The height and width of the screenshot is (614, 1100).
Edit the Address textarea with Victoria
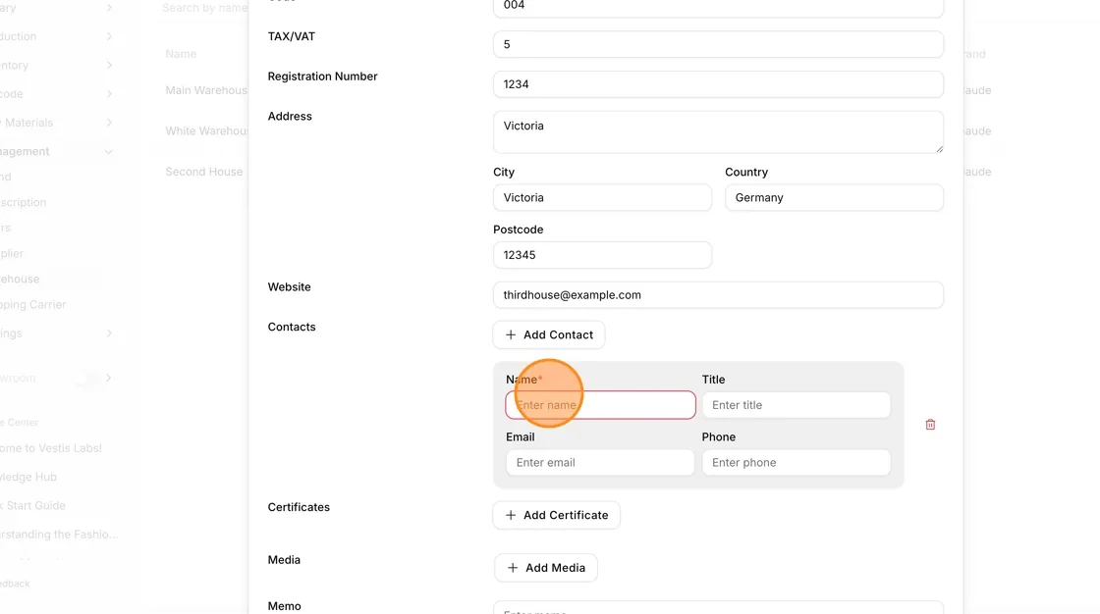click(718, 131)
